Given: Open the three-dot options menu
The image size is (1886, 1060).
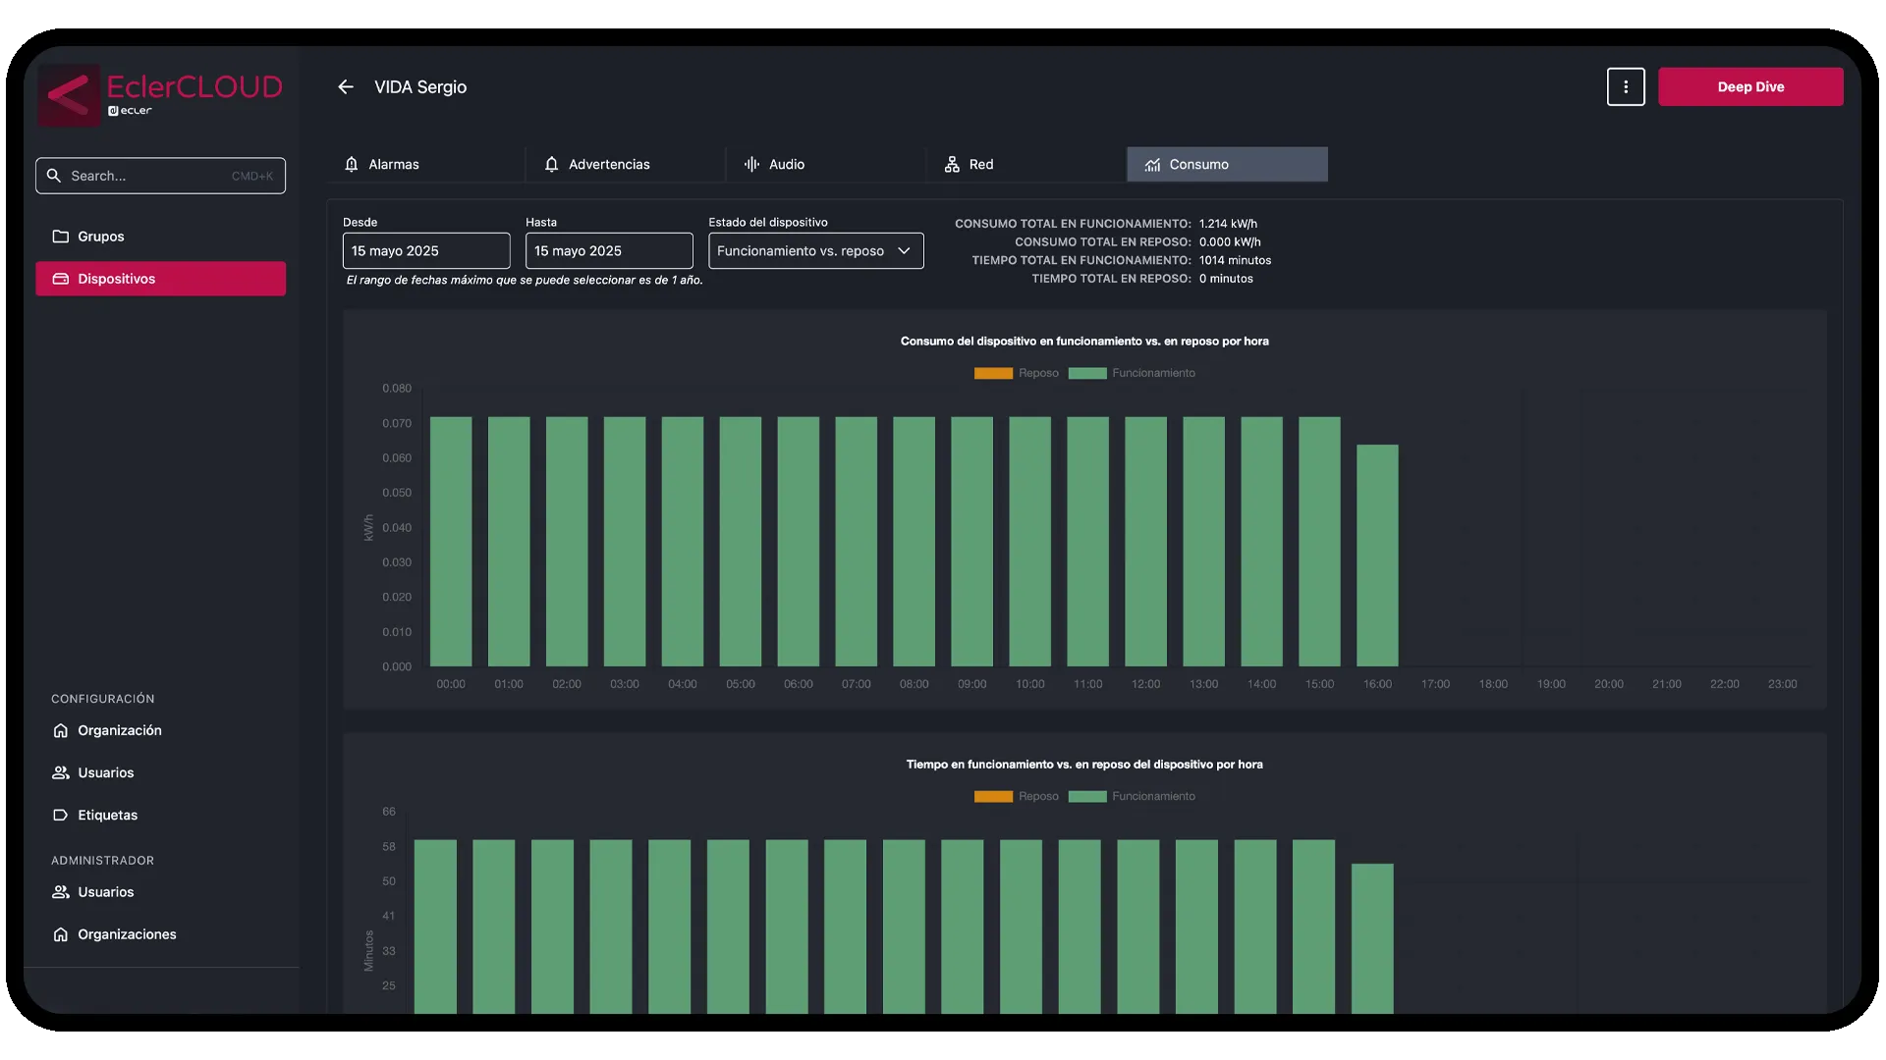Looking at the screenshot, I should tap(1626, 86).
